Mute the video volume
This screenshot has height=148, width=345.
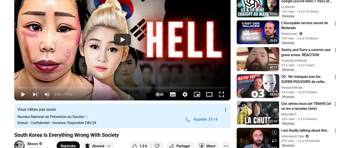point(47,94)
